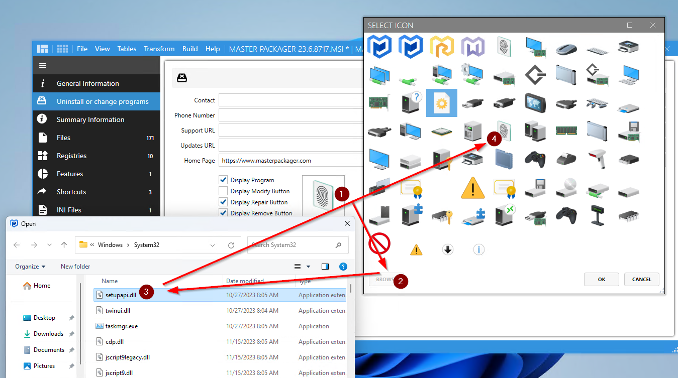The height and width of the screenshot is (378, 678).
Task: Enable the Display Modify Button checkbox
Action: tap(223, 191)
